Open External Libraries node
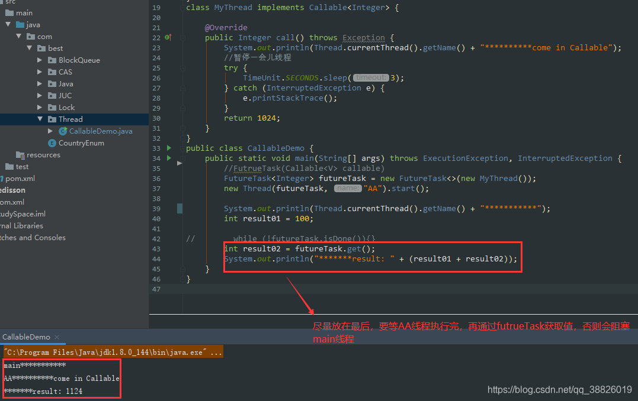This screenshot has width=638, height=401. click(21, 225)
